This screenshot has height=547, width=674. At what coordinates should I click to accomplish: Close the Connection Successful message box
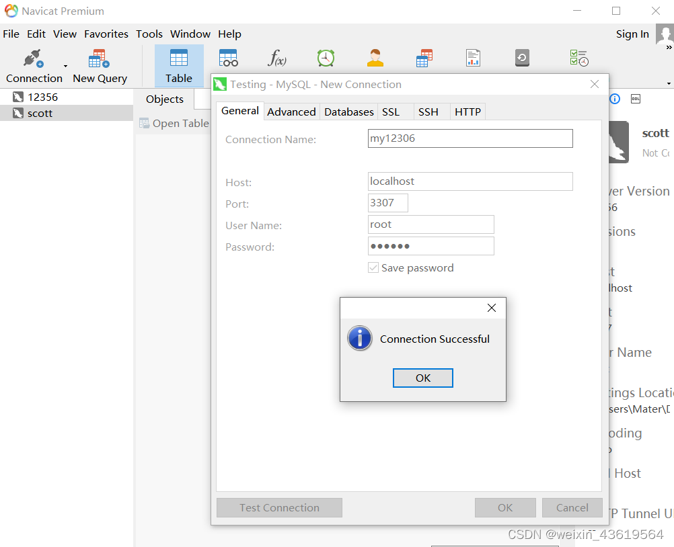click(x=492, y=307)
